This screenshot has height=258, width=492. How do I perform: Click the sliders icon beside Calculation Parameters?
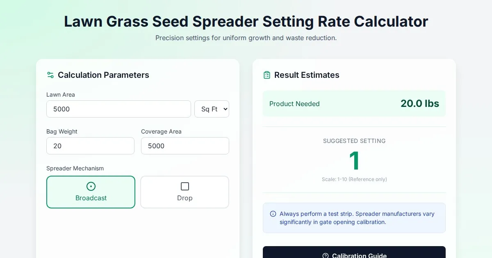point(50,75)
